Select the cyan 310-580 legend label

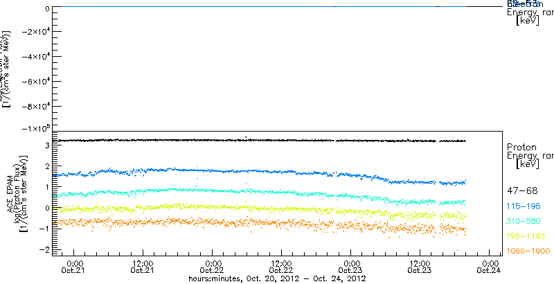click(x=524, y=221)
